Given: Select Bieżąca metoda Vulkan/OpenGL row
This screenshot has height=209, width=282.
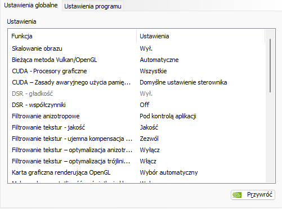Looking at the screenshot, I should point(137,60).
